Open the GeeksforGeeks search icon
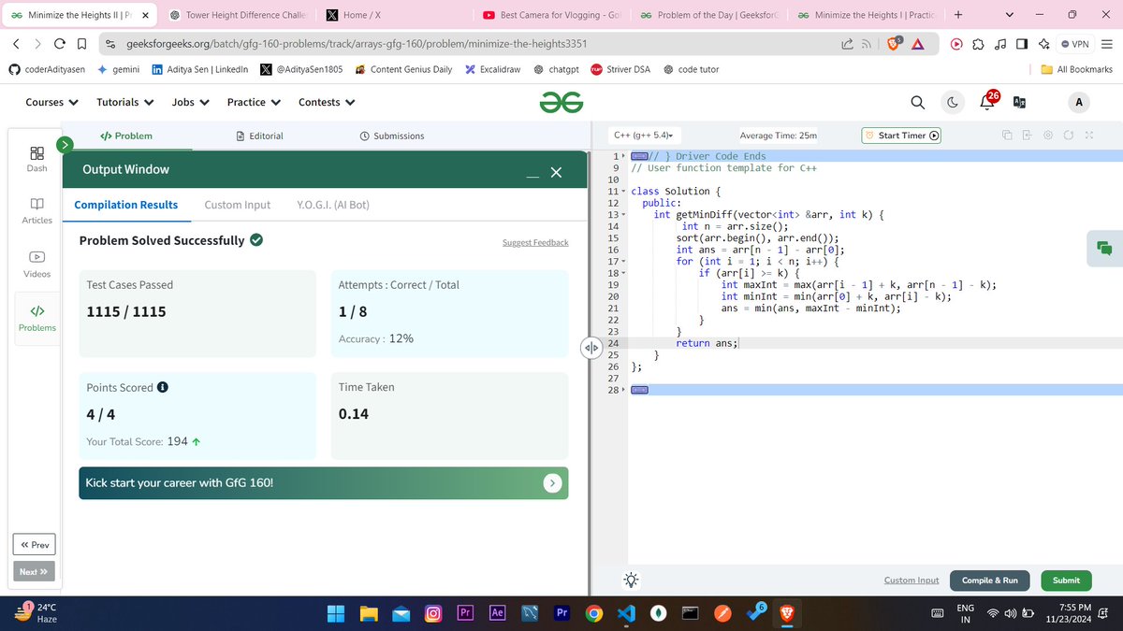This screenshot has width=1123, height=631. point(918,103)
